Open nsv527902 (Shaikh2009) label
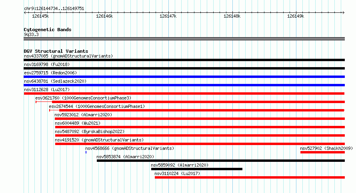The width and height of the screenshot is (356, 193). (x=326, y=148)
